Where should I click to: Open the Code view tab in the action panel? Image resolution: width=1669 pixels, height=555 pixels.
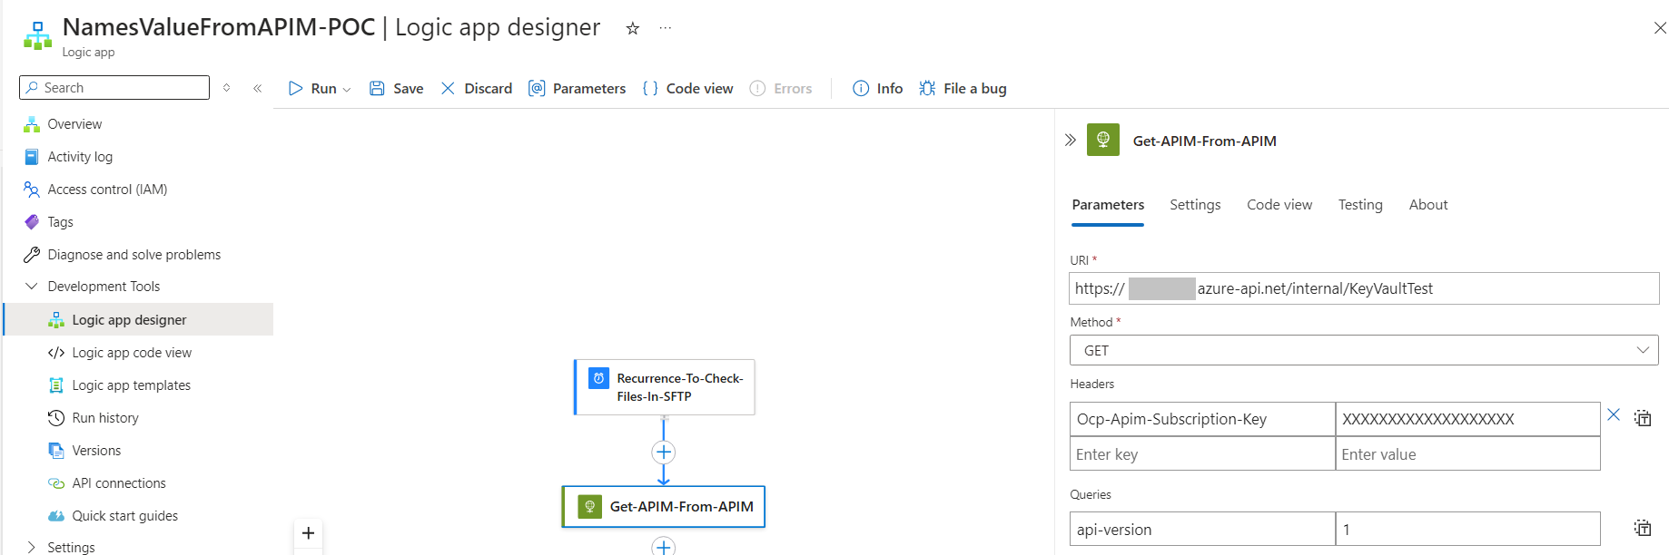(x=1279, y=204)
